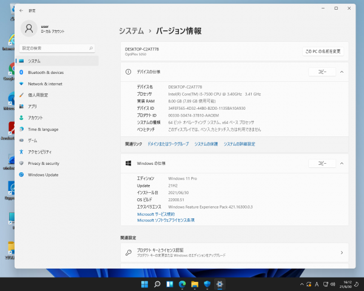Open 個人用設定 in the sidebar

coord(58,95)
